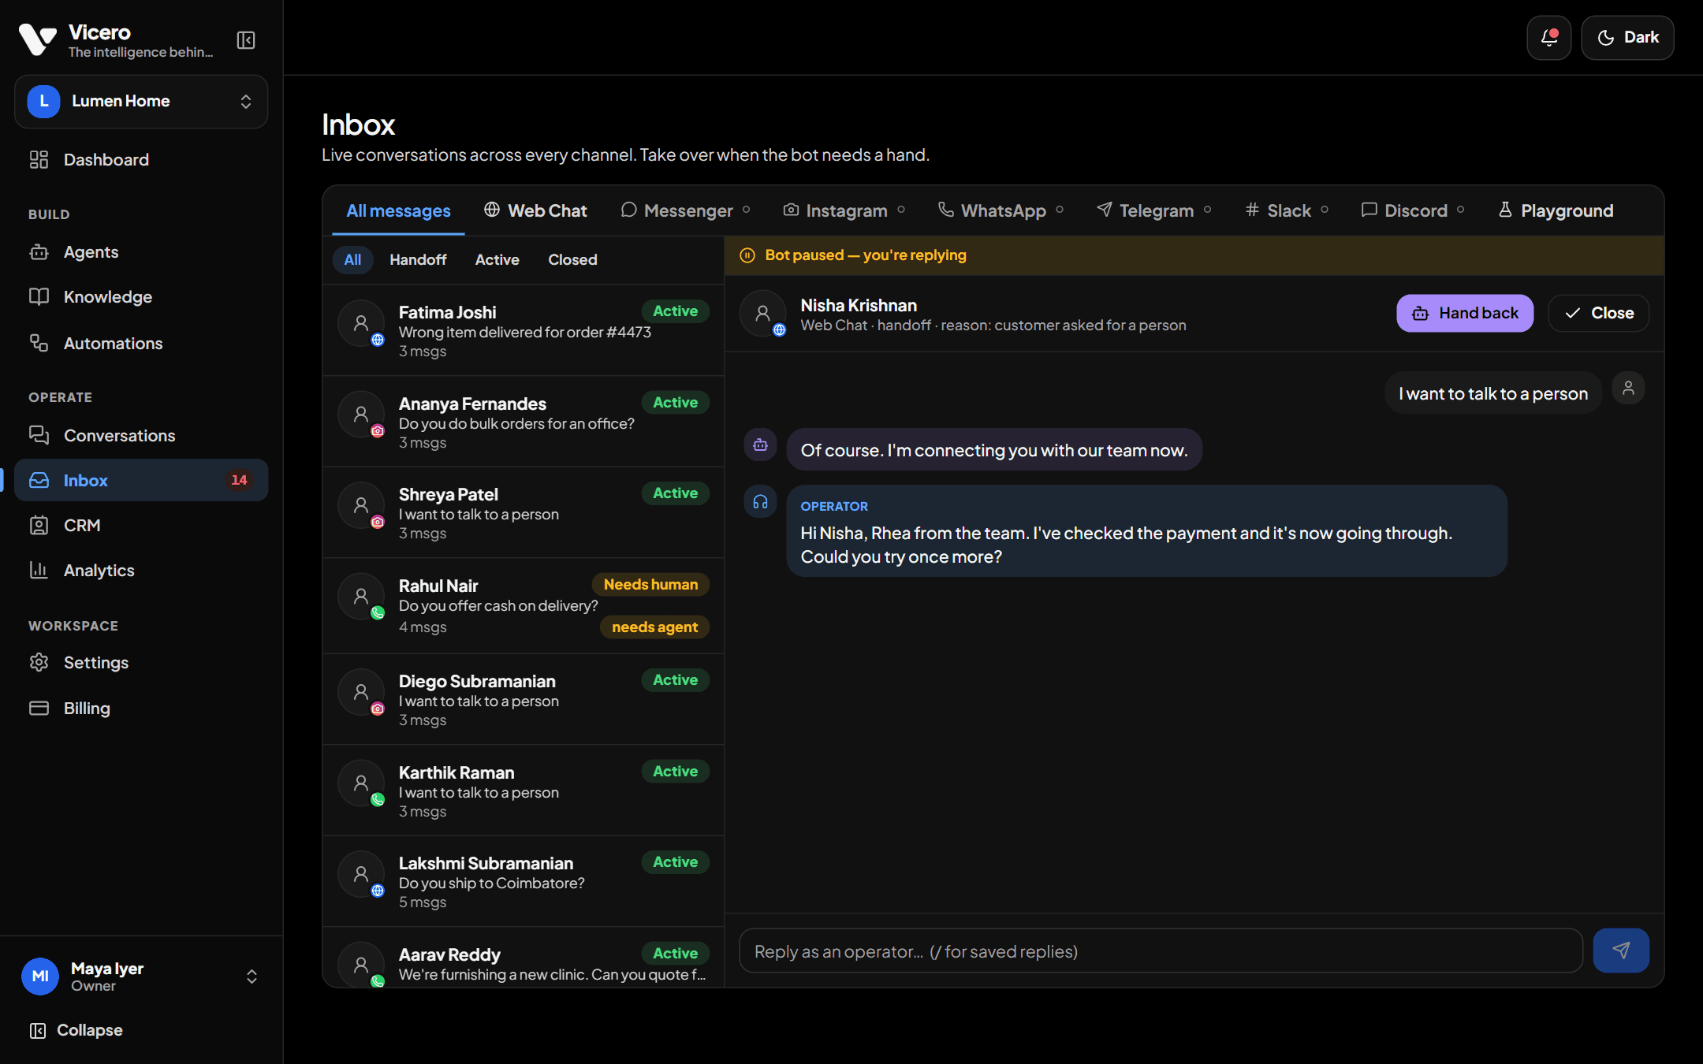Viewport: 1703px width, 1064px height.
Task: Expand the Lumen Home workspace switcher
Action: pos(141,102)
